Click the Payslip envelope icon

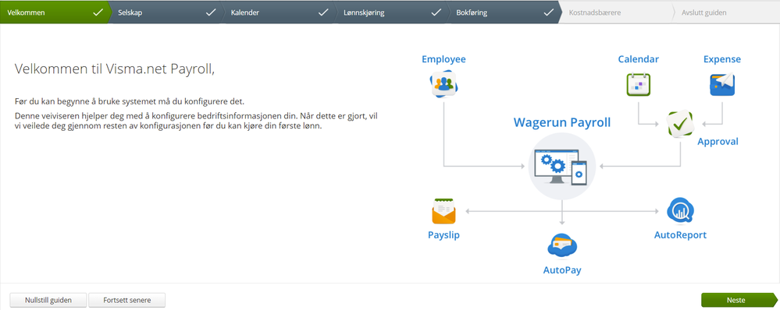(443, 212)
